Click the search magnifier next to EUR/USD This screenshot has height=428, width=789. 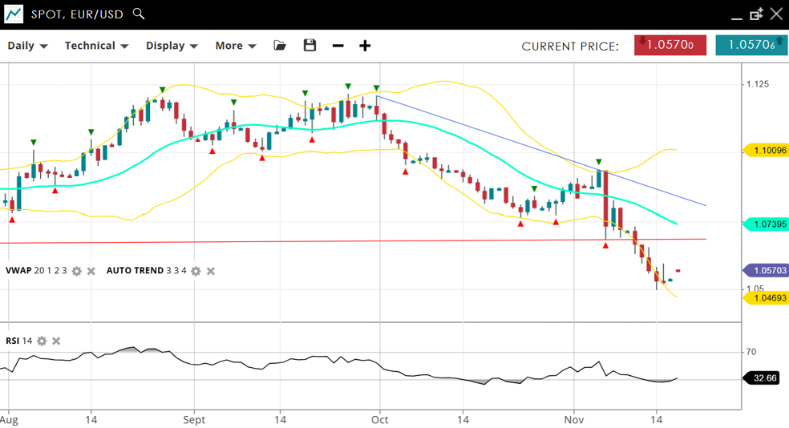[139, 14]
